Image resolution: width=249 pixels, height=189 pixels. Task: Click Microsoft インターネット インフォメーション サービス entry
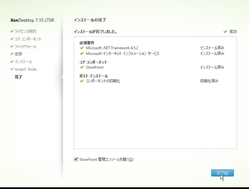123,53
